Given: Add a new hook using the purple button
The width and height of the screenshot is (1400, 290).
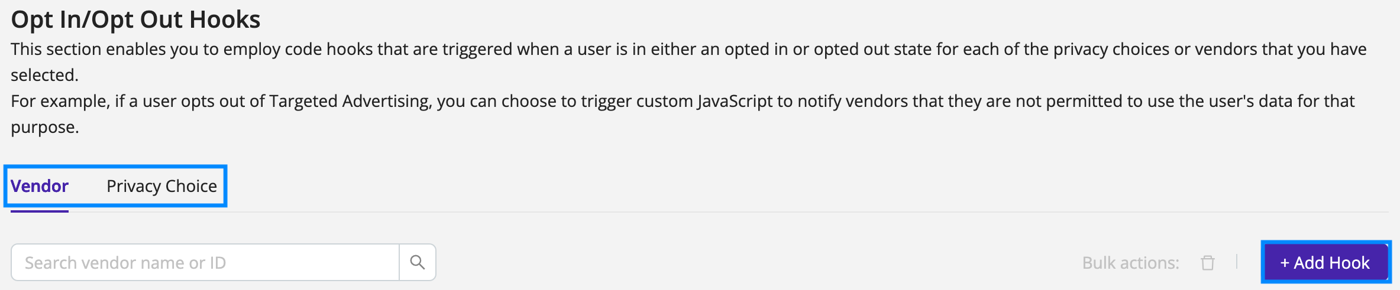Looking at the screenshot, I should pos(1326,262).
